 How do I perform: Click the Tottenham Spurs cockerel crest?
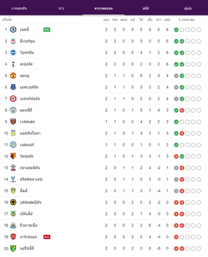click(x=13, y=64)
